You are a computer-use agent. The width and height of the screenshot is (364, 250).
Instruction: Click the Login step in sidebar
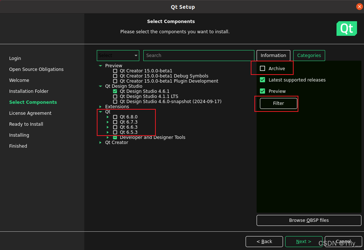(x=15, y=58)
